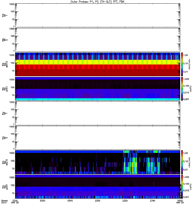Image resolution: width=195 pixels, height=208 pixels.
Task: Click the wave burst near 2320 in thc fbk edc12
Action: coord(130,162)
